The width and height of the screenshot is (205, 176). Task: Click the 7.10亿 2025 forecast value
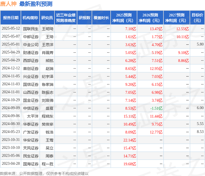[x=130, y=29]
